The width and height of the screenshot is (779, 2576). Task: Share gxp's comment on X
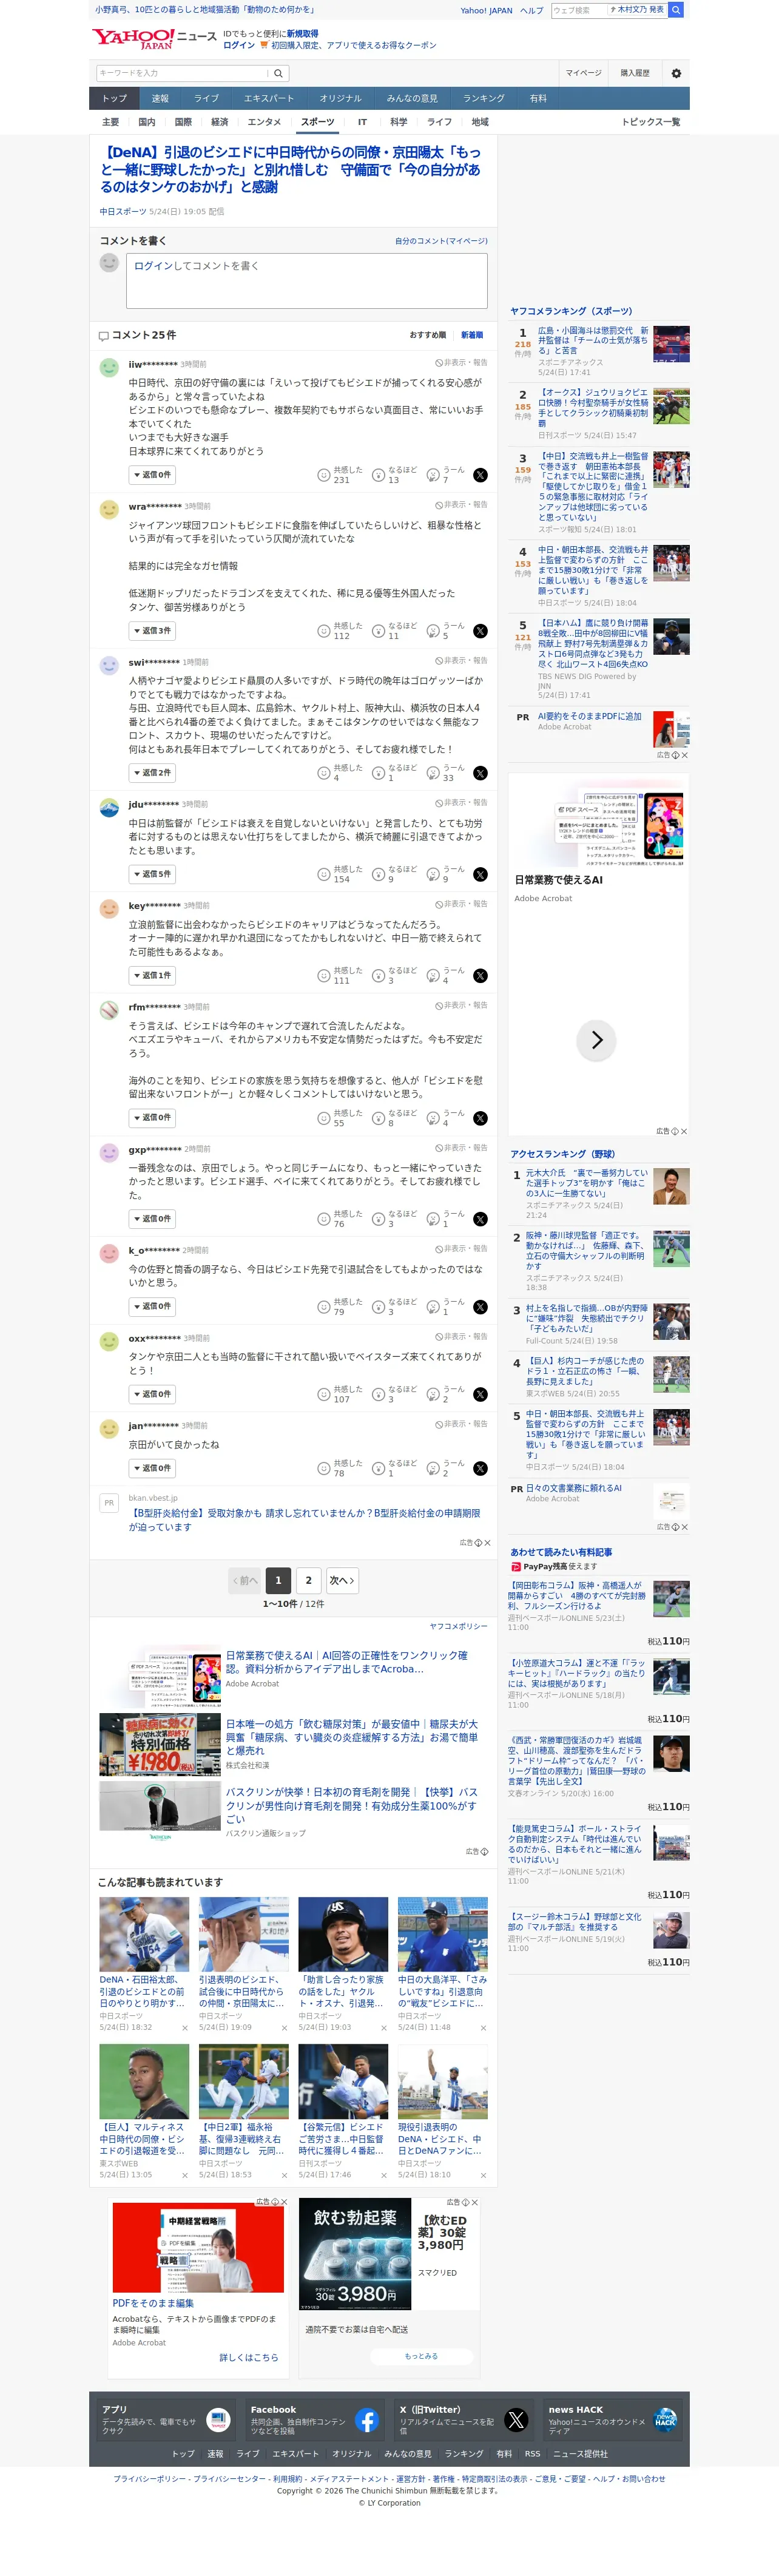pos(480,1219)
